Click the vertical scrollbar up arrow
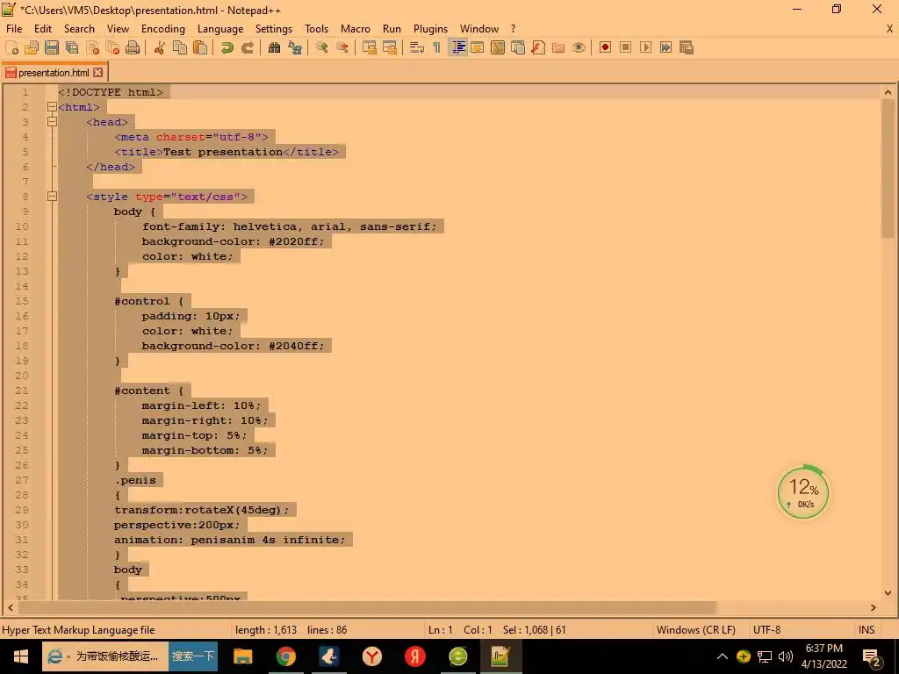 tap(888, 91)
